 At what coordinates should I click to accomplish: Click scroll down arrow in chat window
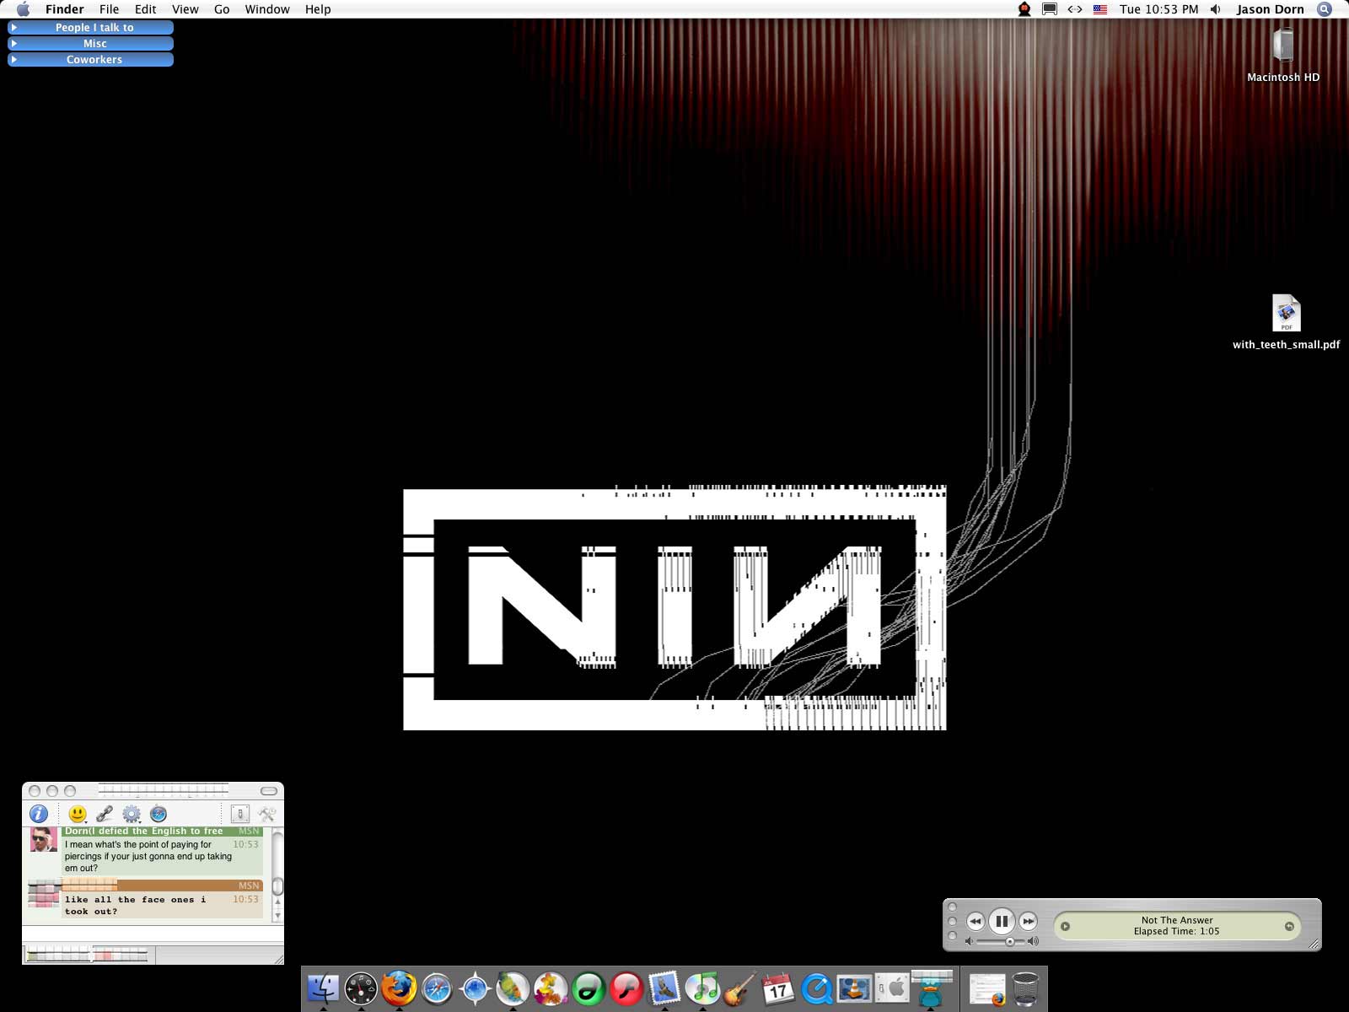point(277,916)
